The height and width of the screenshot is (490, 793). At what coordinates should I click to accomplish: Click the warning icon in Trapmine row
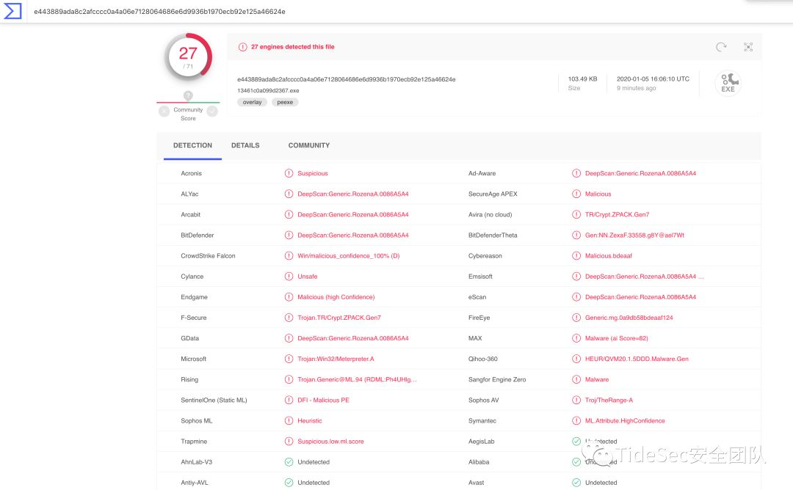coord(289,442)
